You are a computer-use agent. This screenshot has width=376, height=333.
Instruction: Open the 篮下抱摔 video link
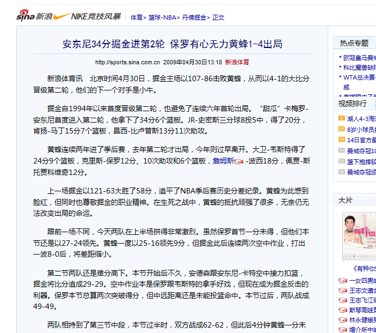pyautogui.click(x=361, y=161)
